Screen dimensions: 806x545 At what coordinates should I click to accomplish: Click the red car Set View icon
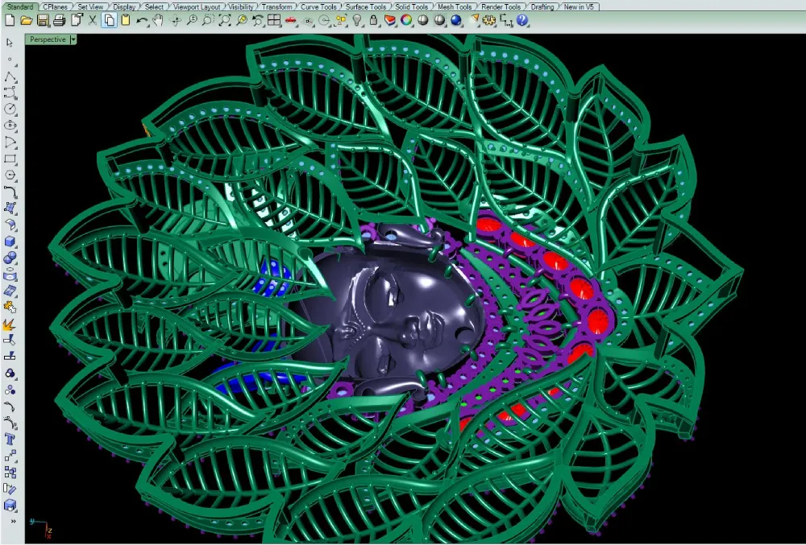click(291, 20)
